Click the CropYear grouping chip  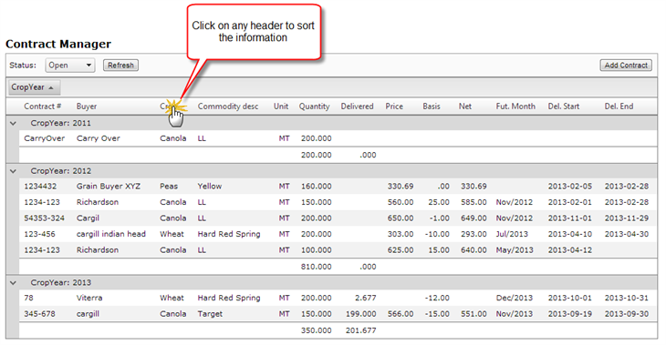[x=35, y=87]
